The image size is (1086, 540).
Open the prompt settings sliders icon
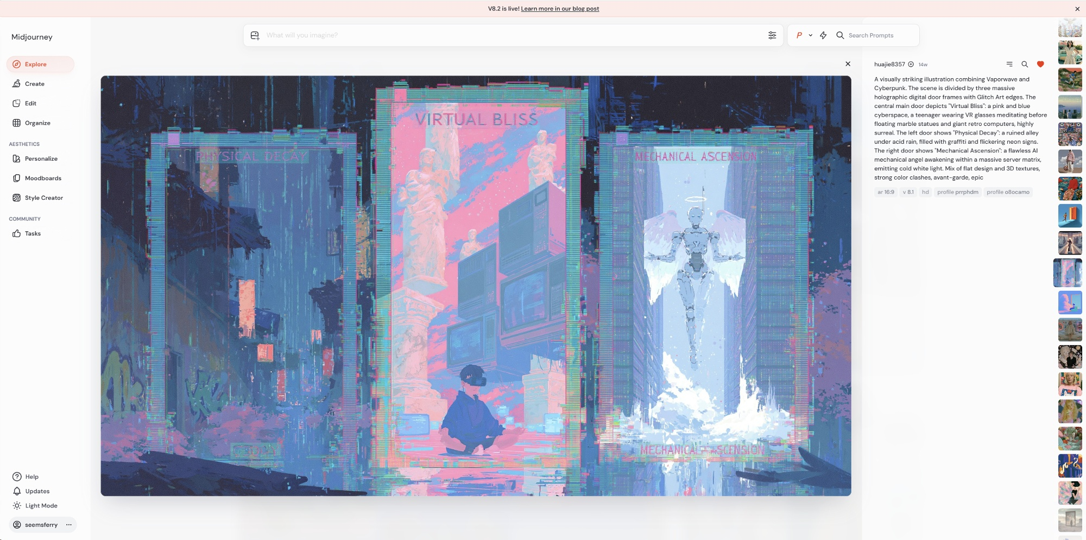coord(772,35)
